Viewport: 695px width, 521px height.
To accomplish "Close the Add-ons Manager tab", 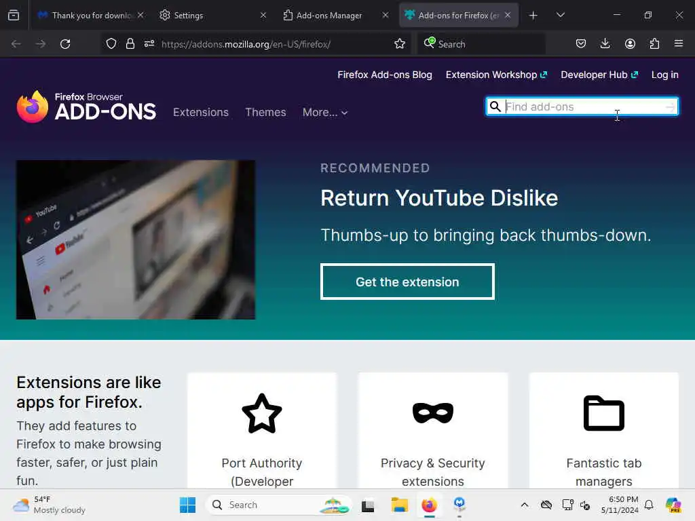I will click(386, 15).
